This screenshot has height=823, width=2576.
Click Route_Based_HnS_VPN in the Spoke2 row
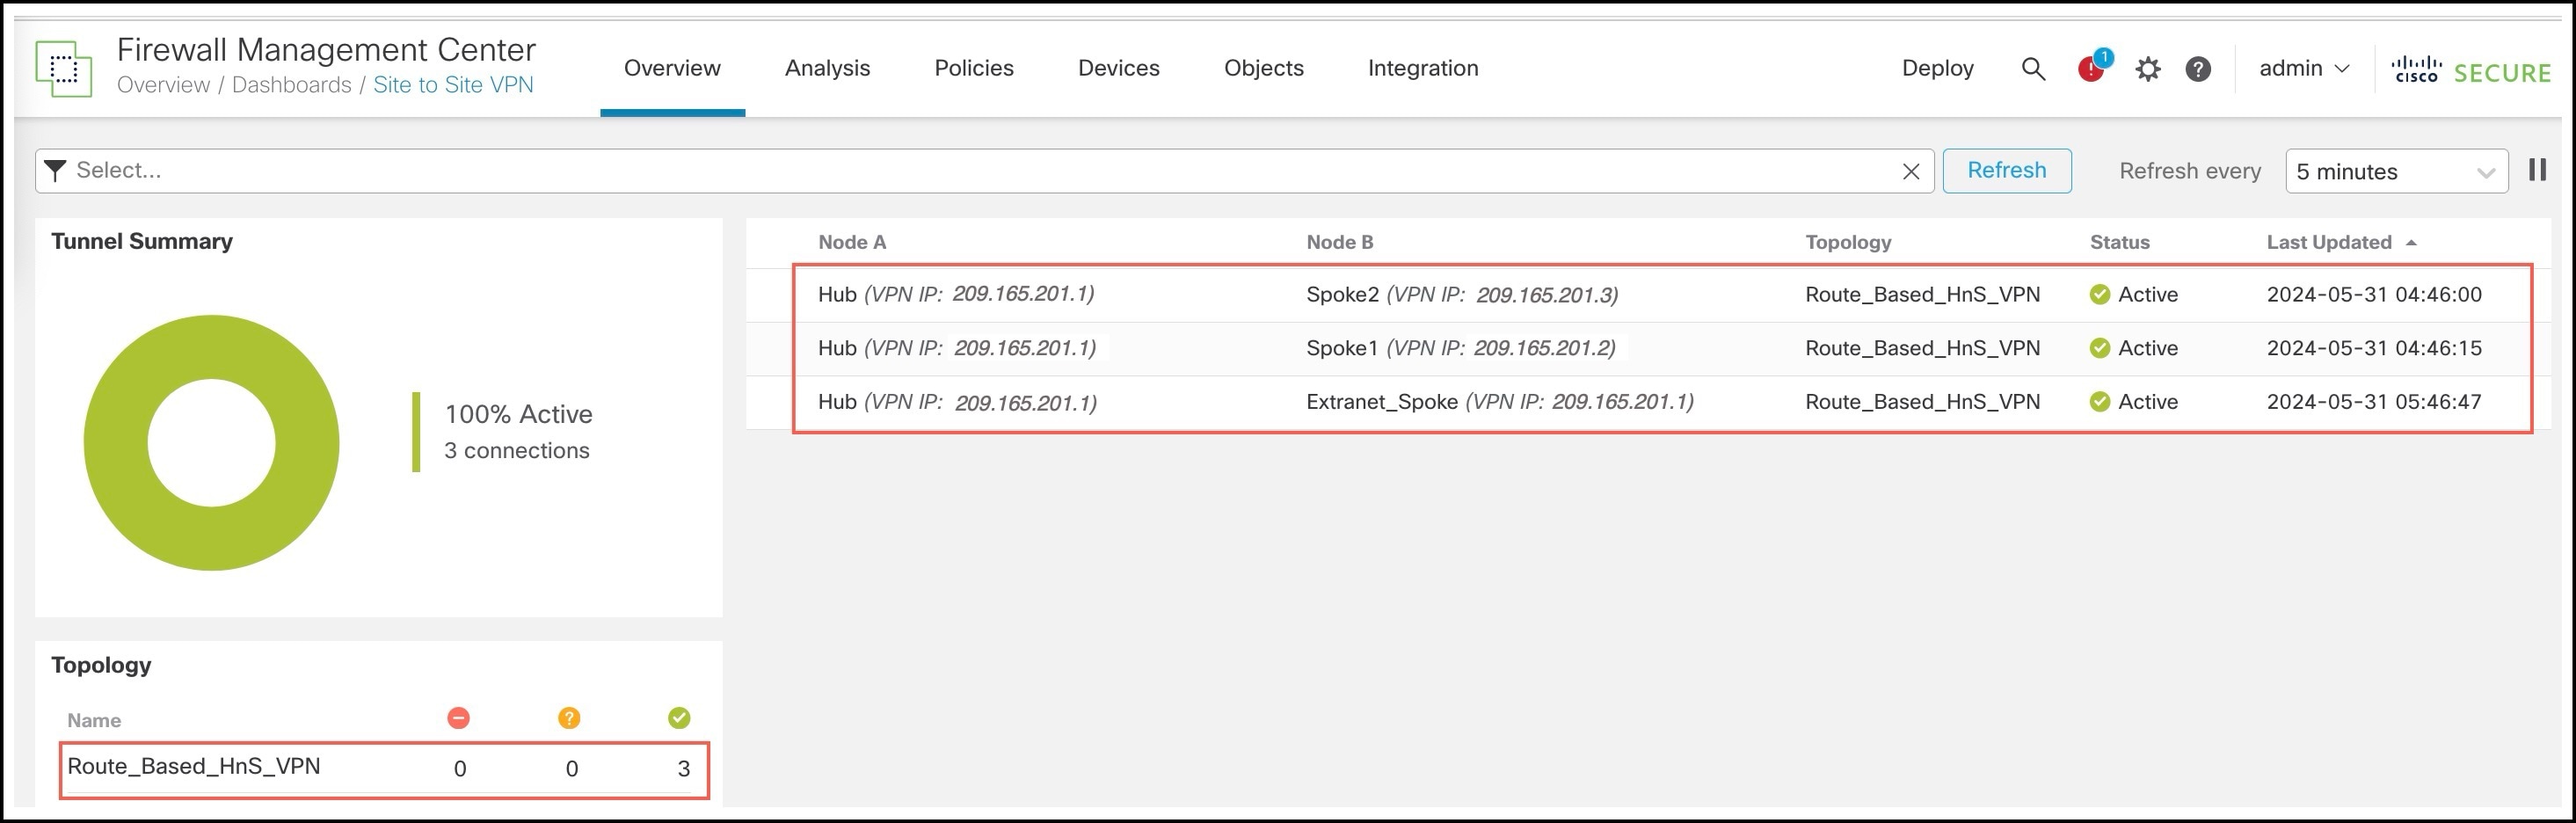tap(1922, 294)
